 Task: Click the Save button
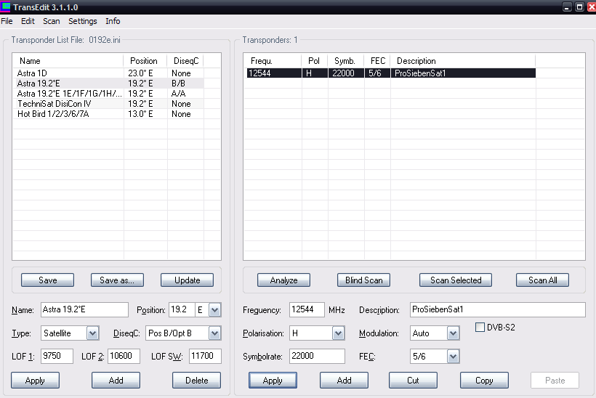pos(47,280)
